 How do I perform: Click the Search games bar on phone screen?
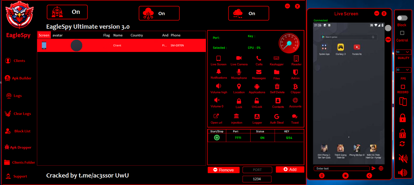click(348, 37)
